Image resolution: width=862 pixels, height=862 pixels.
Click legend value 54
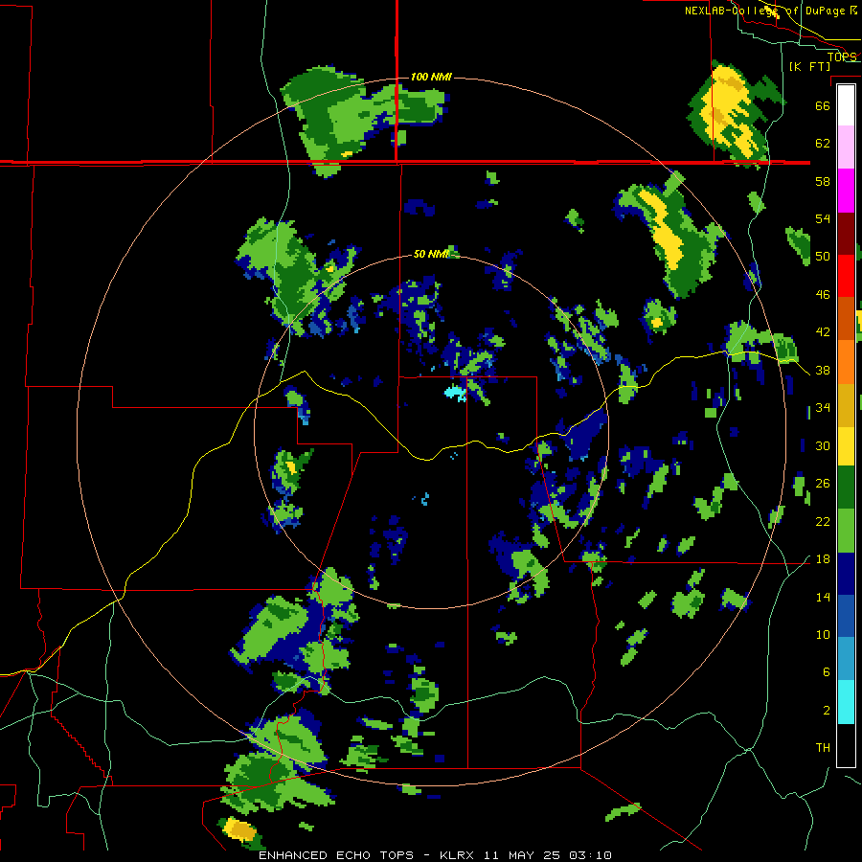click(823, 218)
